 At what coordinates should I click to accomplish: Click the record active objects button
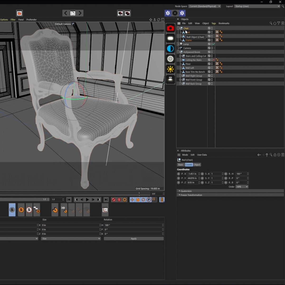(x=113, y=200)
